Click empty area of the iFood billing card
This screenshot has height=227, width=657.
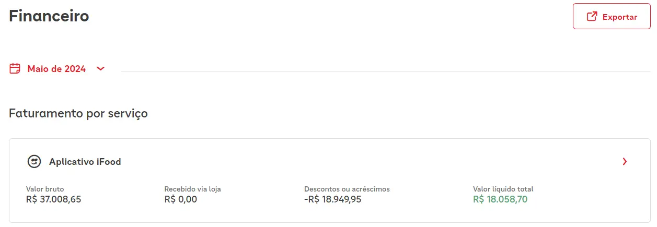tap(366, 162)
